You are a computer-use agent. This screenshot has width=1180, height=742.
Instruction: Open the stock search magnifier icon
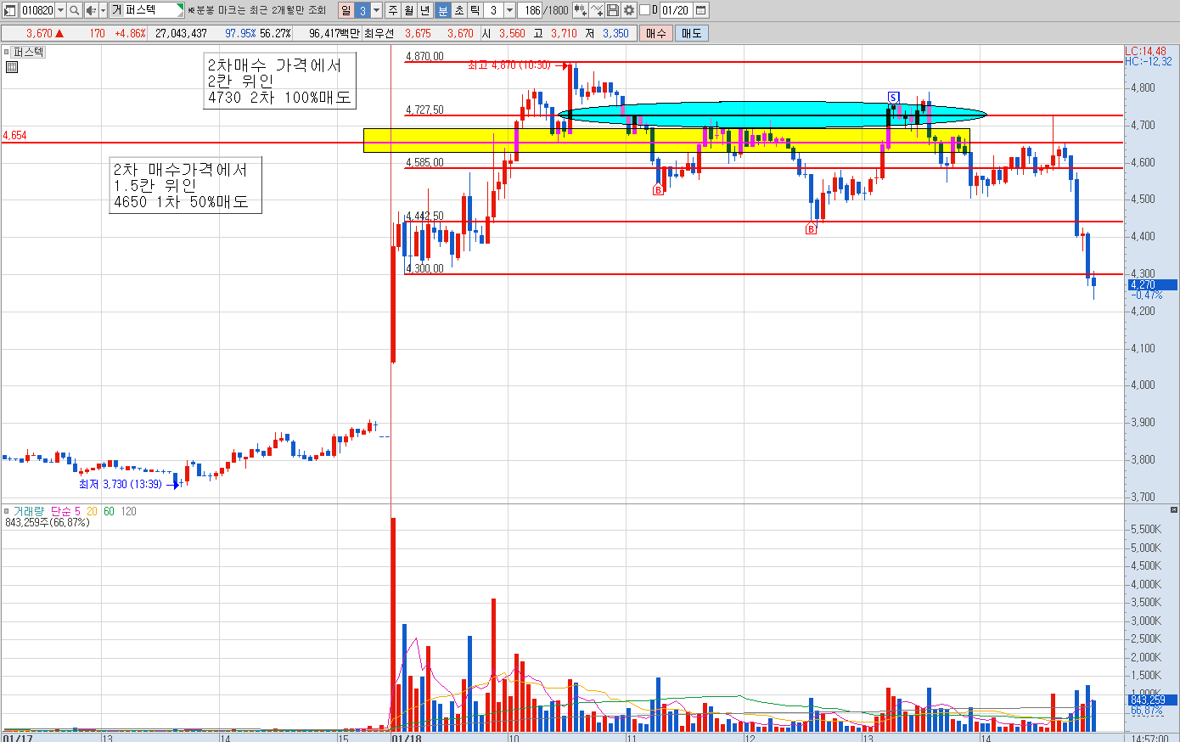(75, 10)
